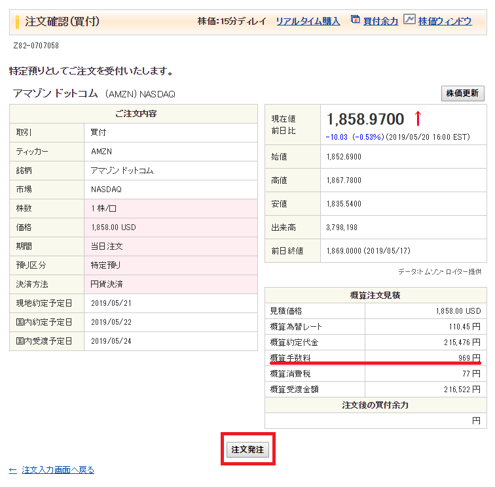
Task: Click the domestic trade date 2019/05/22
Action: 111,322
